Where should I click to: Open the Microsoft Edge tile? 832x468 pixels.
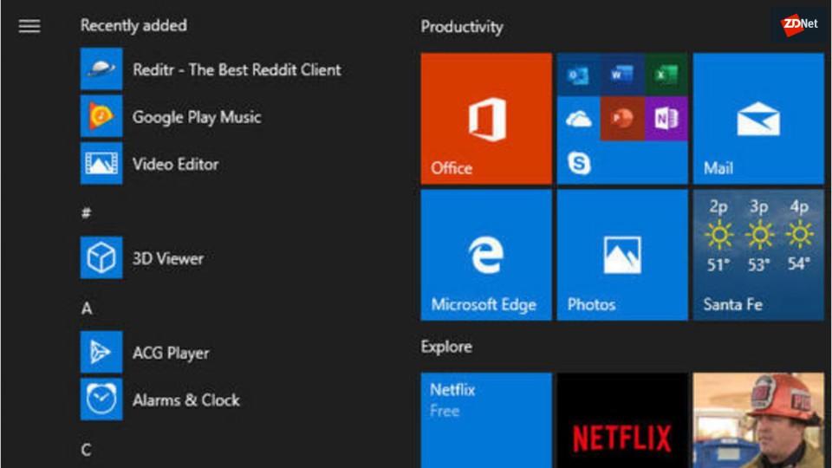(x=486, y=255)
